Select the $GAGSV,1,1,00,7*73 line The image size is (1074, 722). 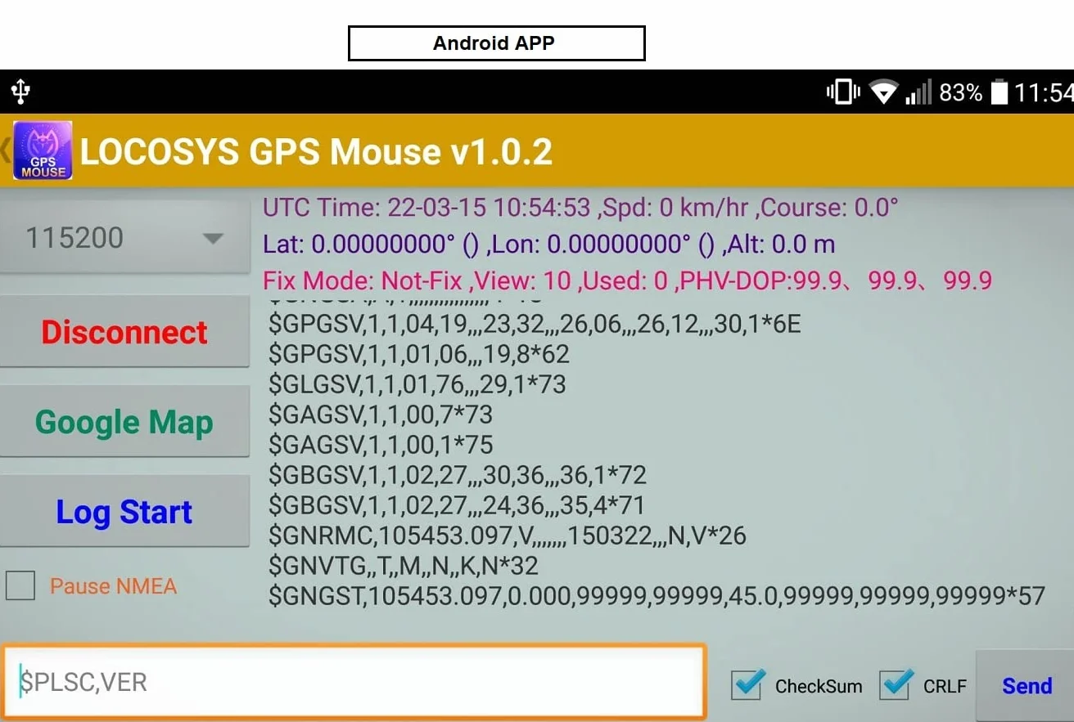point(381,415)
